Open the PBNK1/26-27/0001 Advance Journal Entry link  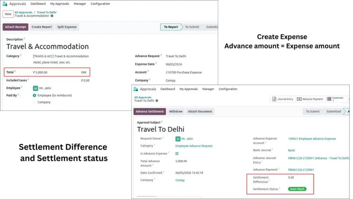[318, 158]
